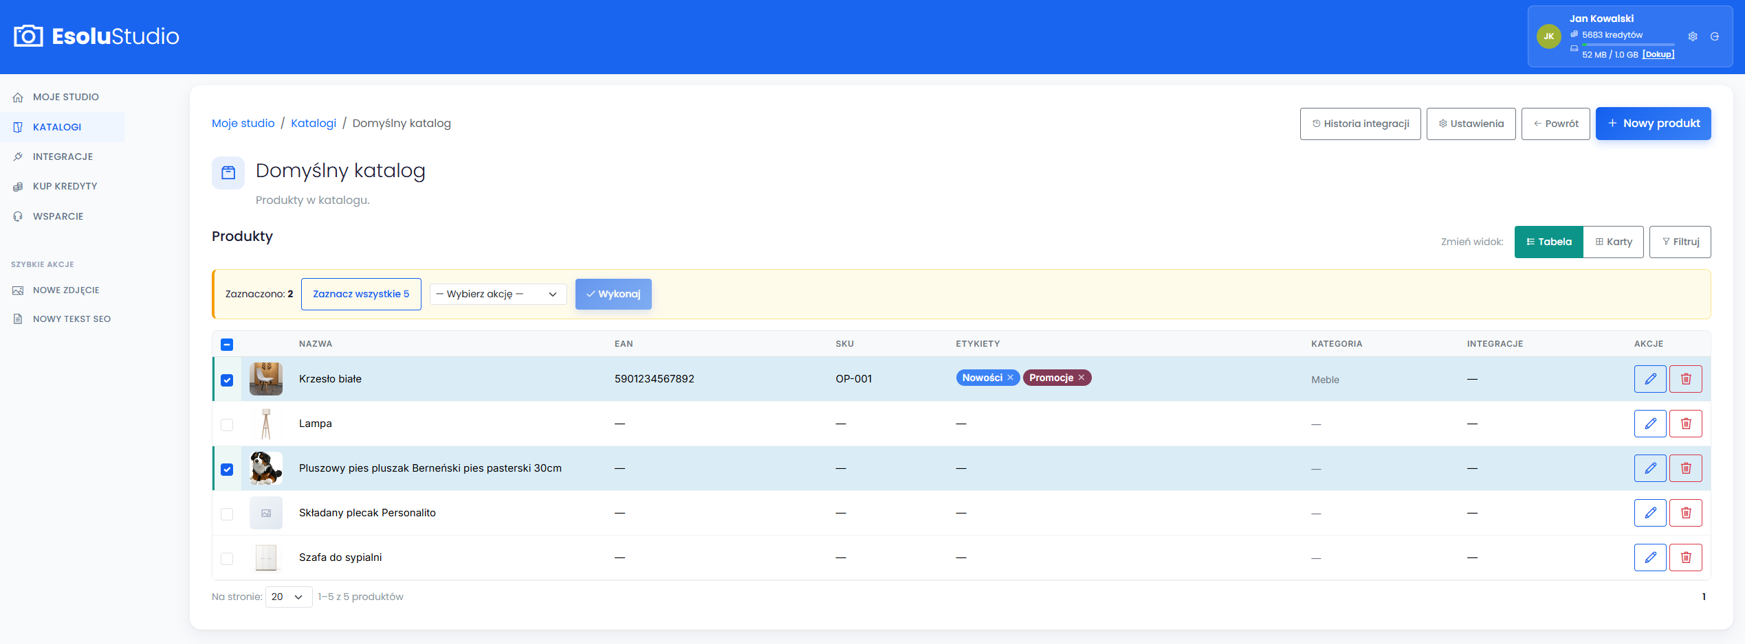The height and width of the screenshot is (644, 1745).
Task: Follow the Dokup storage link
Action: click(x=1658, y=54)
